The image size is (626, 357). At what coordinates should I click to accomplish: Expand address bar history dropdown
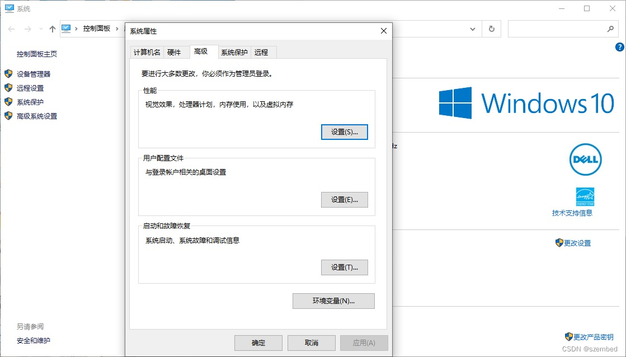pos(473,29)
